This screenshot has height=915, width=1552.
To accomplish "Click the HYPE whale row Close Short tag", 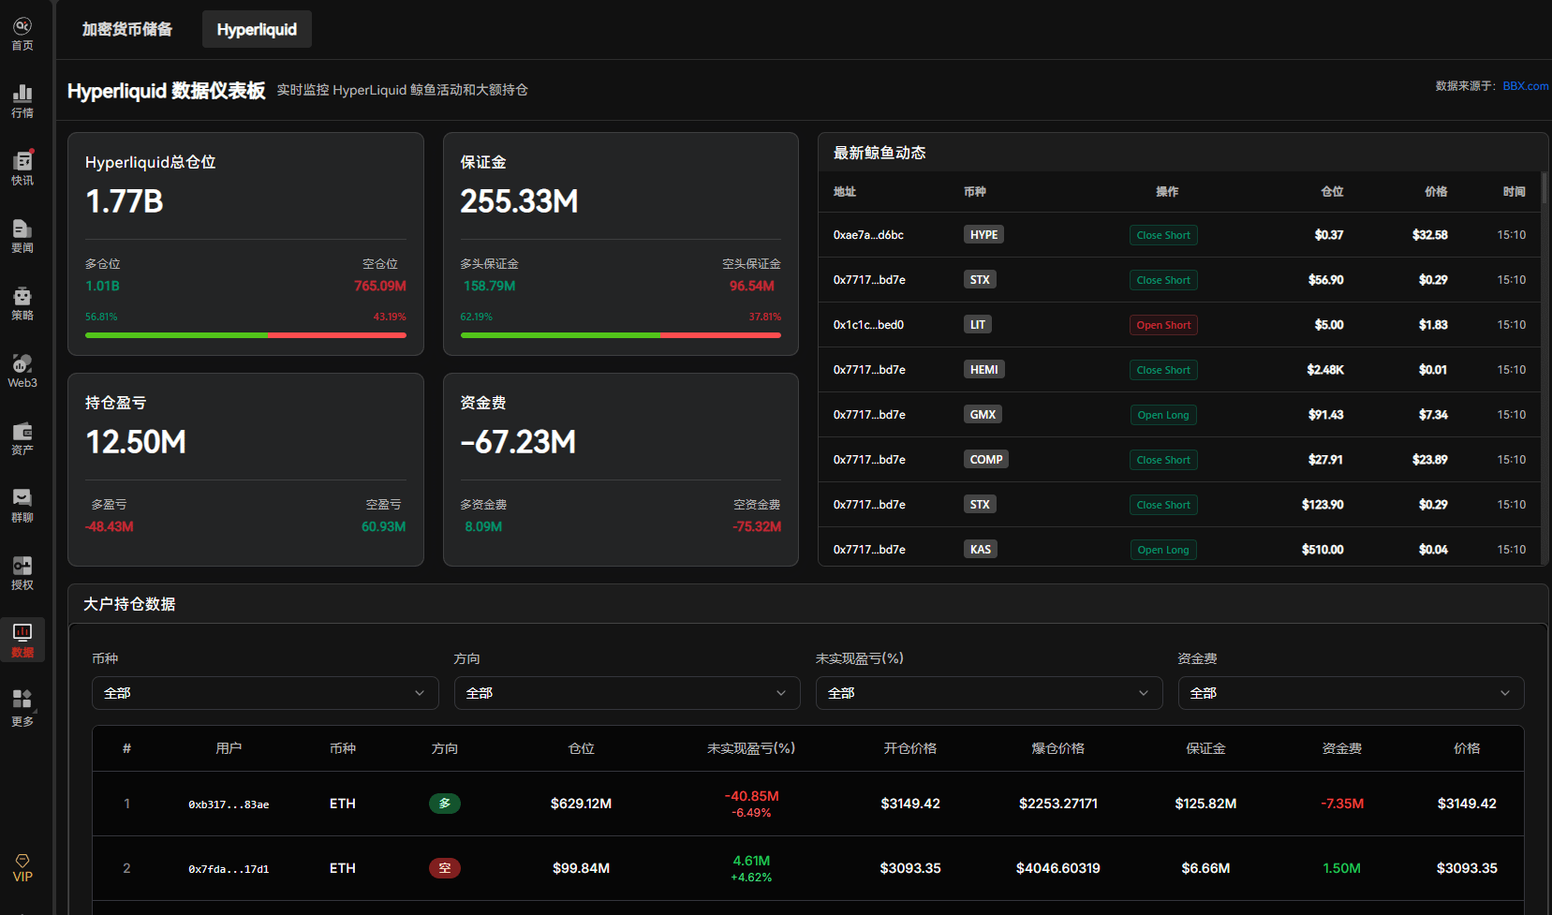I will (x=1163, y=234).
